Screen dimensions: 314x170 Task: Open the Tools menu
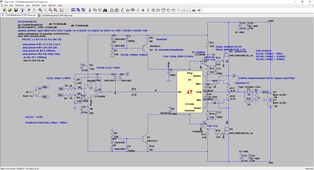pyautogui.click(x=44, y=5)
